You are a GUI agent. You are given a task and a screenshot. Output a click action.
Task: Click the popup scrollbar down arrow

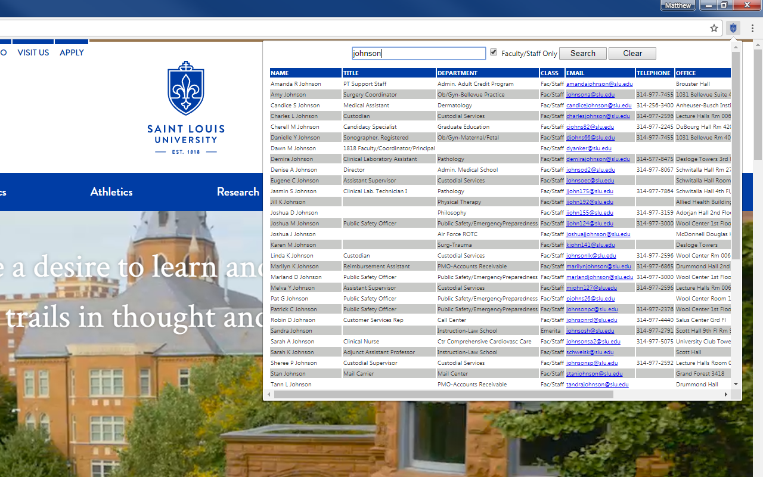(736, 385)
